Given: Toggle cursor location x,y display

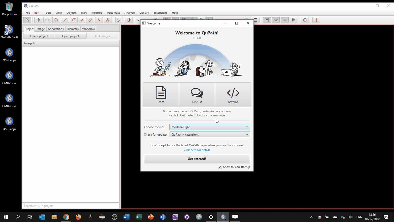Looking at the screenshot, I should (x=276, y=20).
